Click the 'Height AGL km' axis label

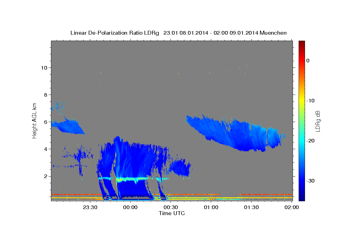pyautogui.click(x=34, y=120)
